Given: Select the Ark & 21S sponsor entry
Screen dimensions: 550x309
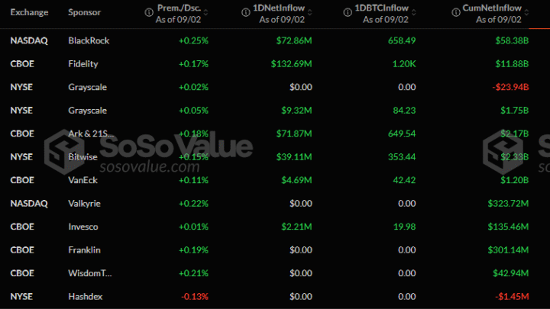Looking at the screenshot, I should [x=90, y=134].
